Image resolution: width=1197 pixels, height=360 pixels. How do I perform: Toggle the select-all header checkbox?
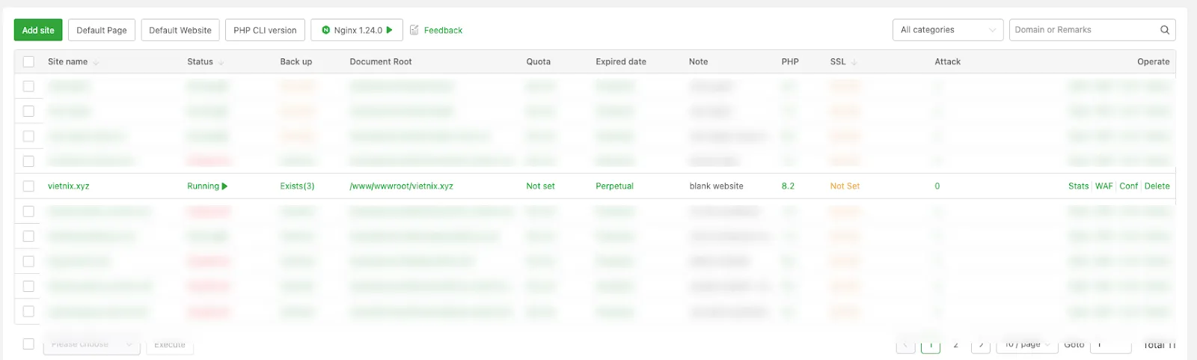tap(28, 62)
